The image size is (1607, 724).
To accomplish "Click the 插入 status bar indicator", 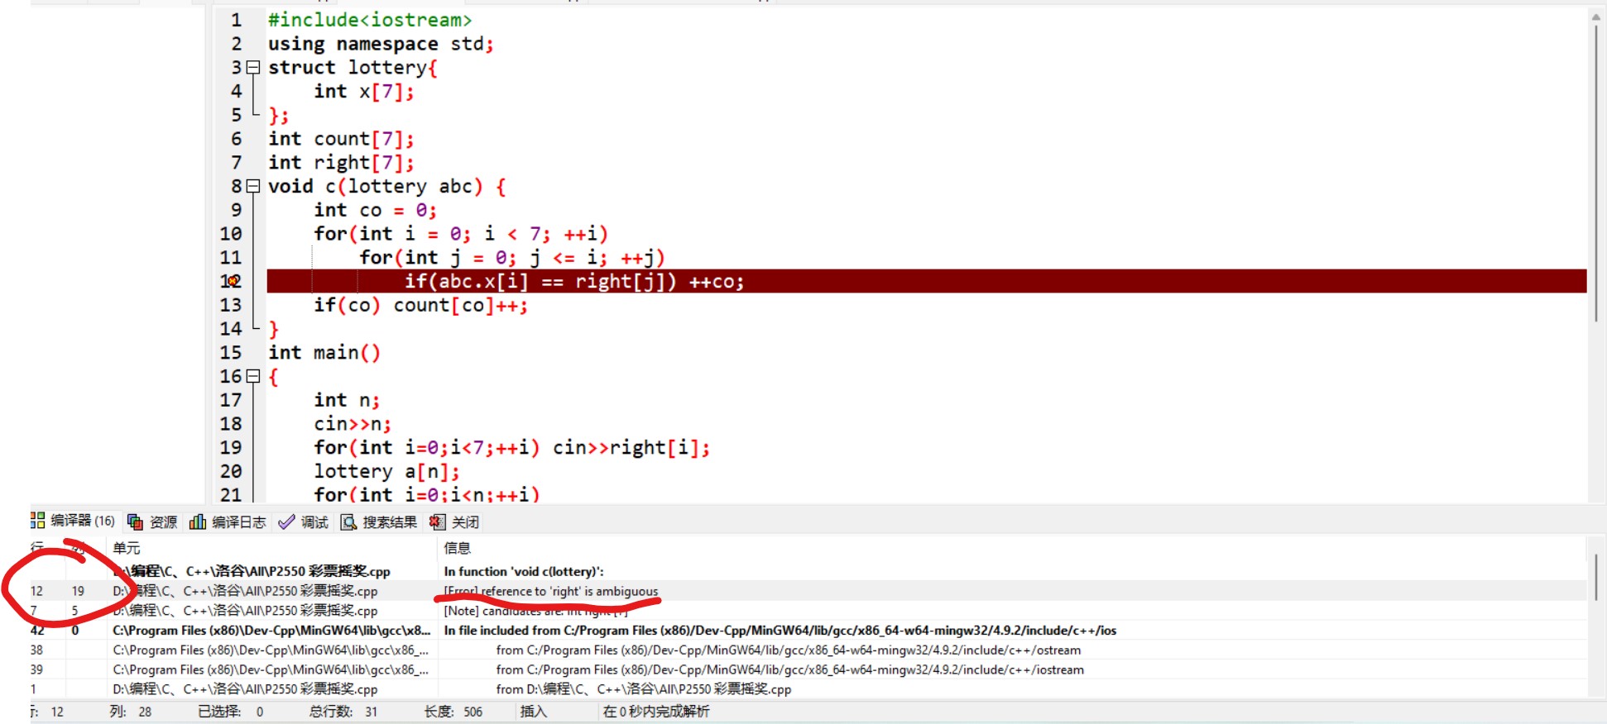I will (x=533, y=712).
